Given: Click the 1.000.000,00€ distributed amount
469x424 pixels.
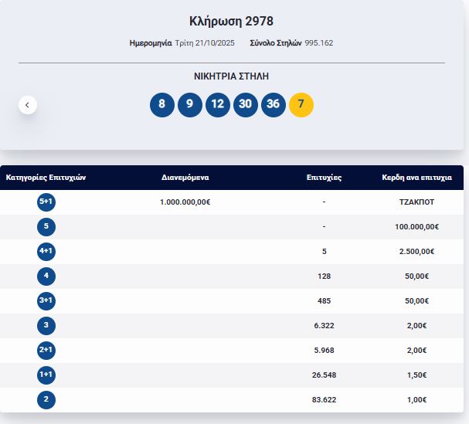Looking at the screenshot, I should click(x=185, y=202).
